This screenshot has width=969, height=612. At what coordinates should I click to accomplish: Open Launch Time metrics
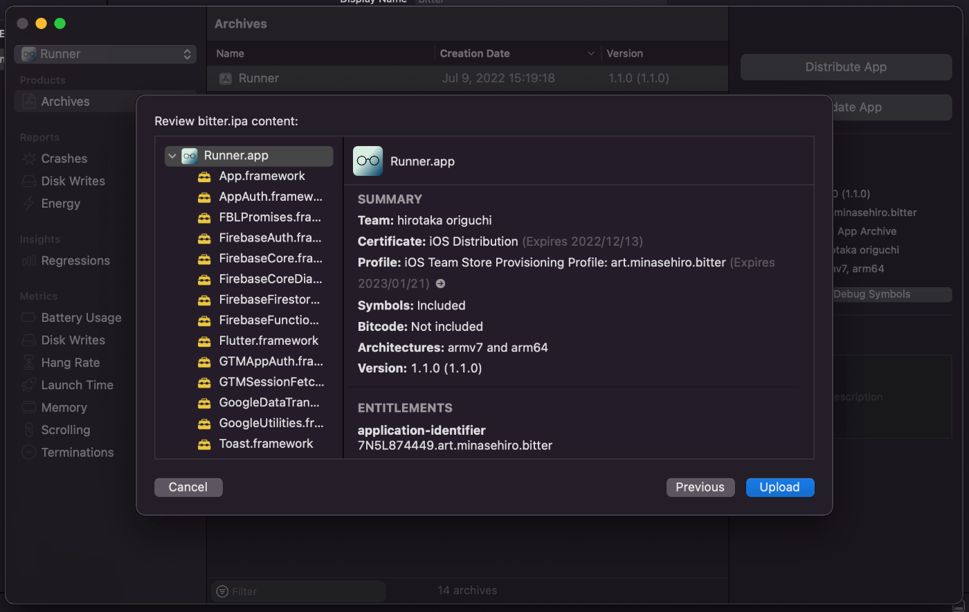tap(77, 385)
